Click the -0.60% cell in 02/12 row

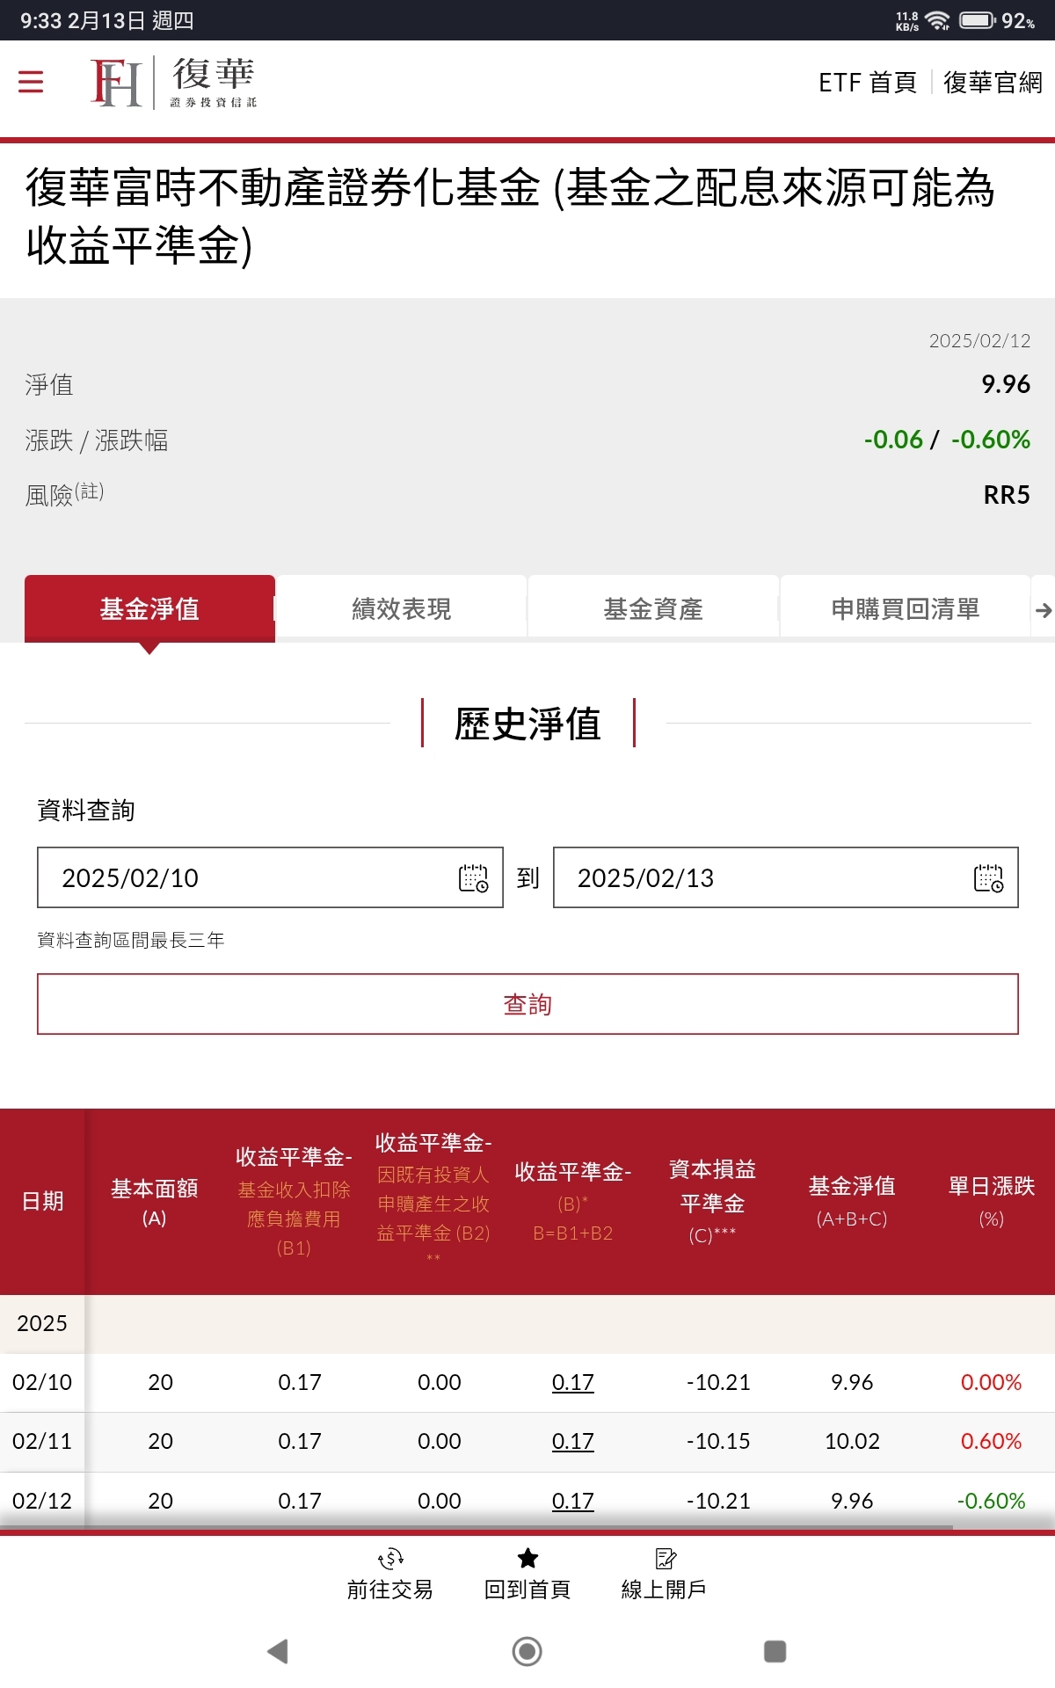click(x=992, y=1501)
